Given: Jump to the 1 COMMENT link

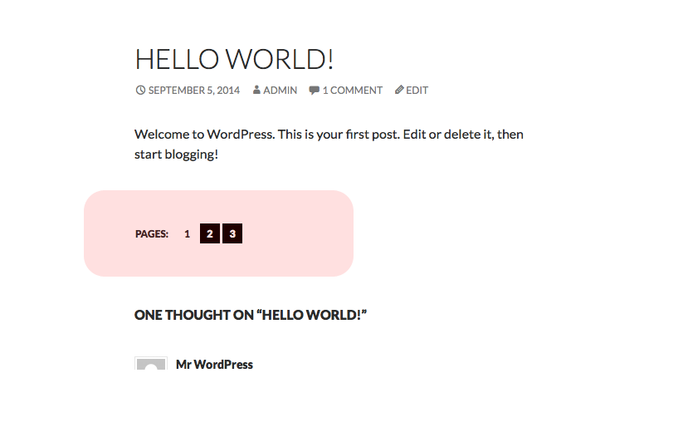Looking at the screenshot, I should coord(353,91).
